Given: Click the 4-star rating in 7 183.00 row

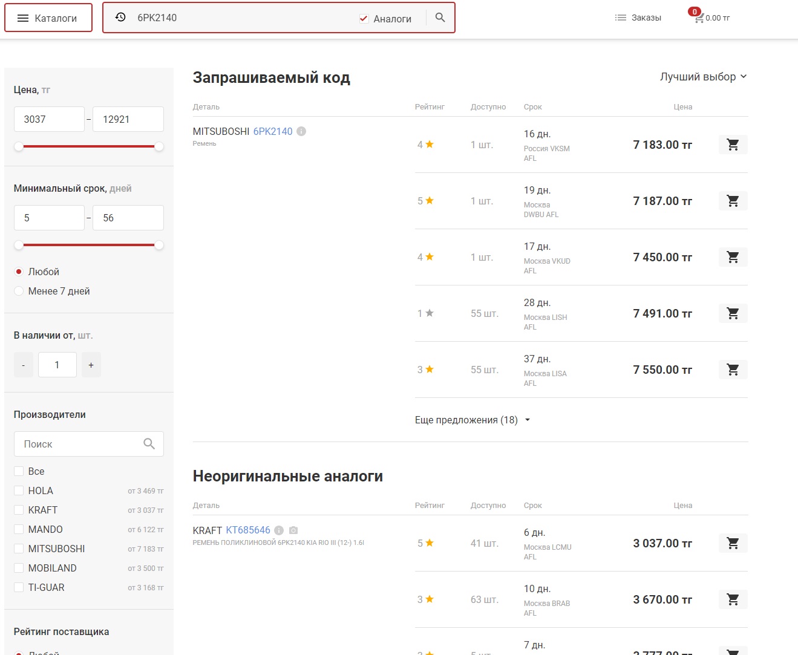Looking at the screenshot, I should point(425,145).
